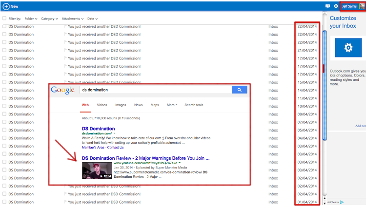366x207 pixels.
Task: Check the message dated 09/04/2014
Action: [4, 114]
